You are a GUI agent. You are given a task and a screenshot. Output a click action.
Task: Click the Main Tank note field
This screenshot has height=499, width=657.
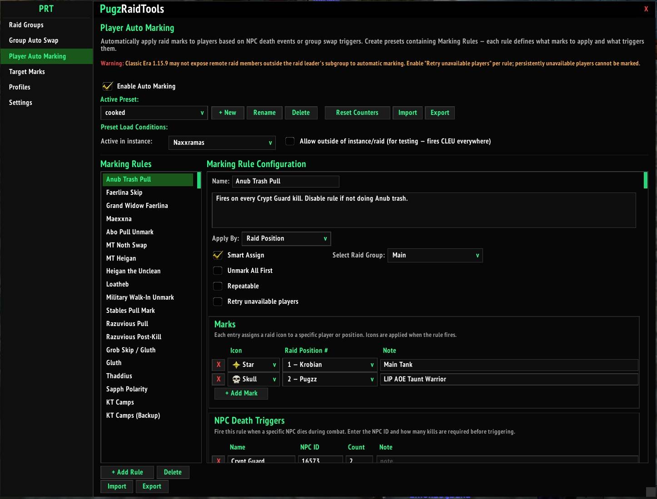click(509, 365)
